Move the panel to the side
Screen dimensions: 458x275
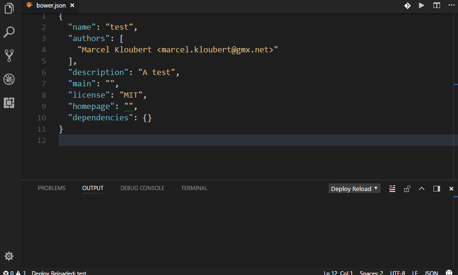pyautogui.click(x=437, y=189)
